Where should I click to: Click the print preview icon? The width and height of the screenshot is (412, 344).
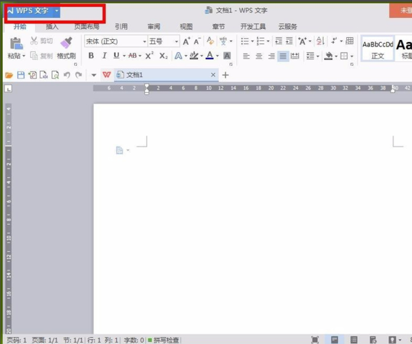pyautogui.click(x=55, y=75)
